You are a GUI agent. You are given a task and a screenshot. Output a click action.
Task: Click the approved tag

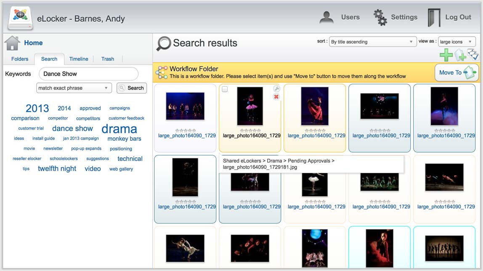coord(90,109)
